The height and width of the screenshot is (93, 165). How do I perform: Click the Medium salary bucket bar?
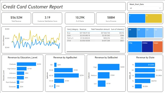104,75
